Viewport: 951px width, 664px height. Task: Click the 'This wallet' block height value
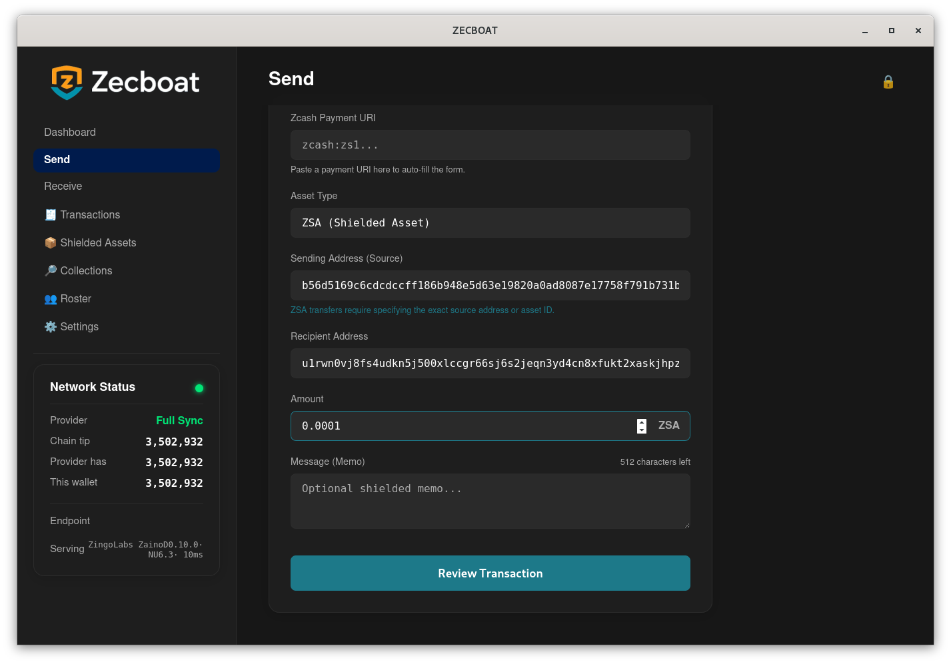coord(174,483)
